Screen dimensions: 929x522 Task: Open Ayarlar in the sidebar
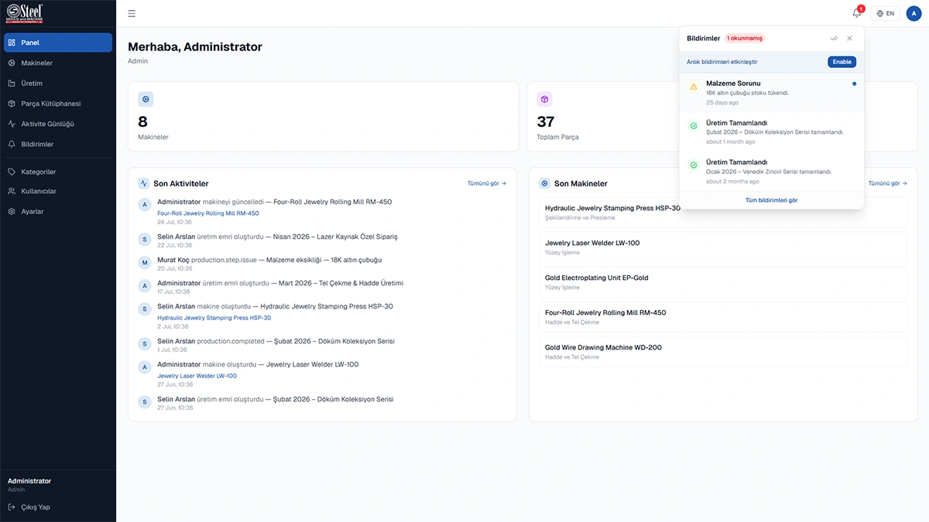(x=58, y=211)
